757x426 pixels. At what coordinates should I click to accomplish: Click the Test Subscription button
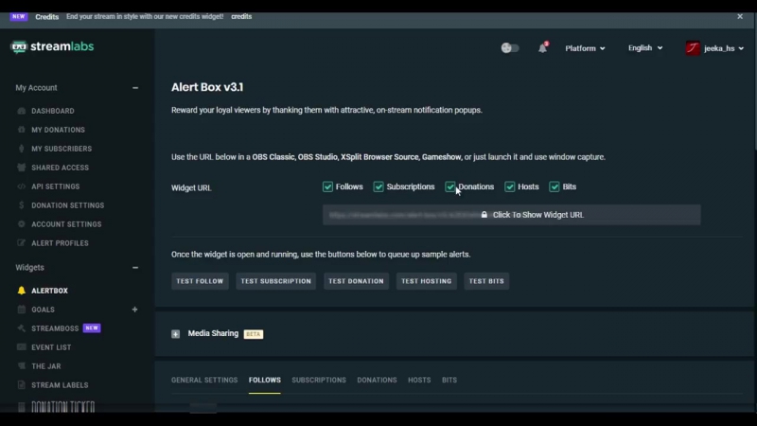[x=275, y=281]
